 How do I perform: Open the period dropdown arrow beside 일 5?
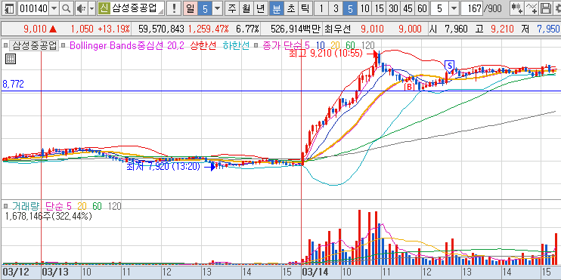(217, 8)
